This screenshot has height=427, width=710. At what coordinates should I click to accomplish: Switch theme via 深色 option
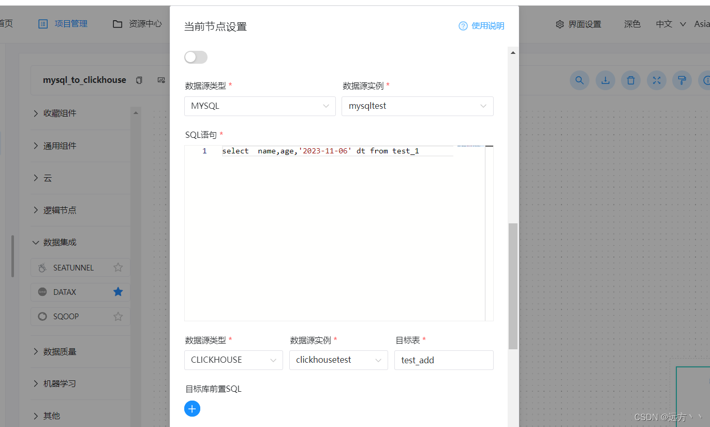pos(632,24)
